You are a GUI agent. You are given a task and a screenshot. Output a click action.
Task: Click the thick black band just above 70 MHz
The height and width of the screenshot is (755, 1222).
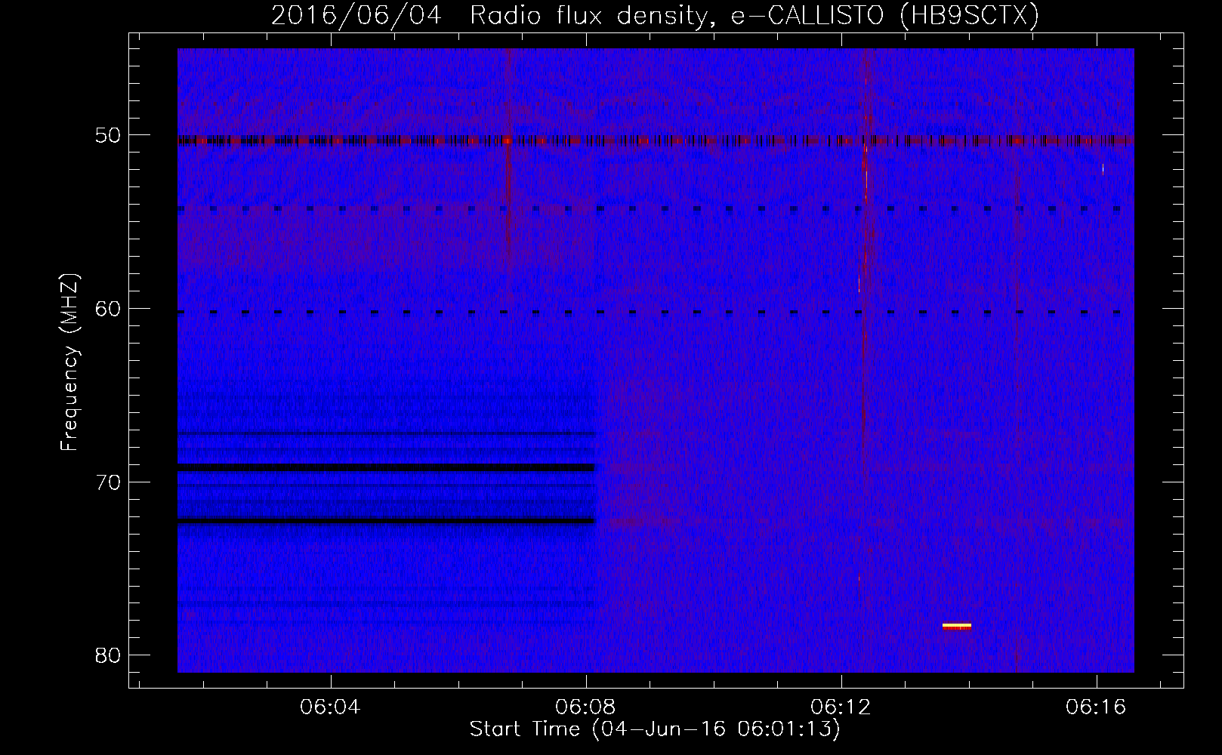[386, 467]
